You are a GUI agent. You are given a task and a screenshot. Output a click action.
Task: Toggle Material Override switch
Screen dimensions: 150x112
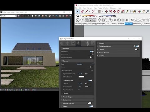coord(91,103)
